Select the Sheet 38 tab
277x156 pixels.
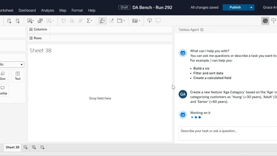[x=13, y=147]
